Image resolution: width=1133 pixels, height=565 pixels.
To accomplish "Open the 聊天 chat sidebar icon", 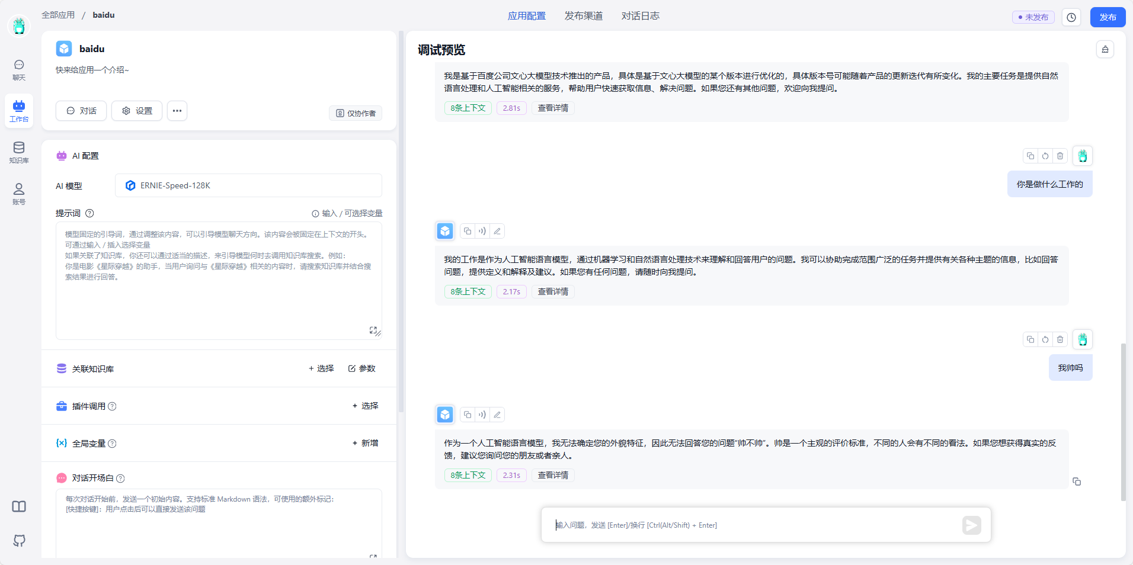I will (19, 70).
